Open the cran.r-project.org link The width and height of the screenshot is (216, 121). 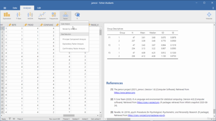[148, 102]
